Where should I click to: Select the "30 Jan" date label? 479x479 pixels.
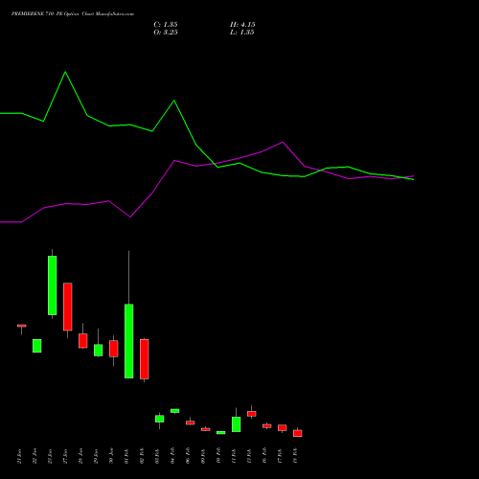point(111,456)
